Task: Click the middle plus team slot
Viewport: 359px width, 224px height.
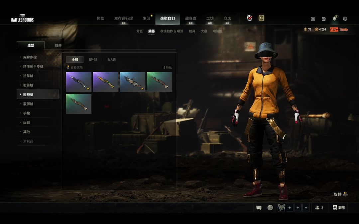Action: 298,207
